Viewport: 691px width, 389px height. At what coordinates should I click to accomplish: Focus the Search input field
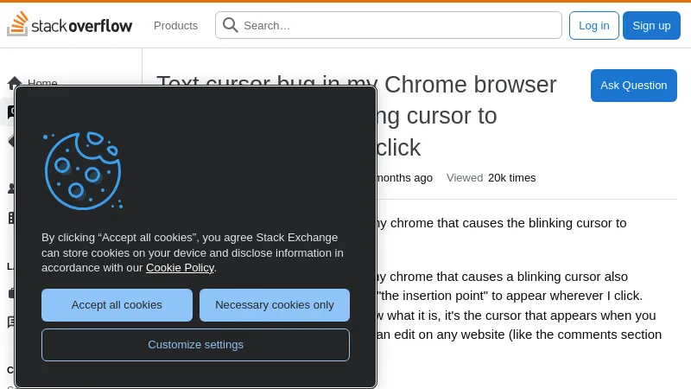tap(397, 25)
